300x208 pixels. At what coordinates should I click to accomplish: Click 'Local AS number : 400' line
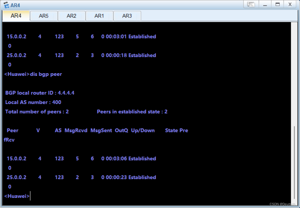(x=33, y=102)
